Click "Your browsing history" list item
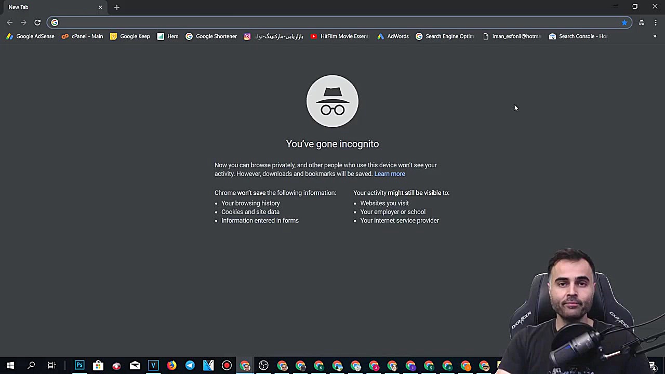 [x=250, y=203]
